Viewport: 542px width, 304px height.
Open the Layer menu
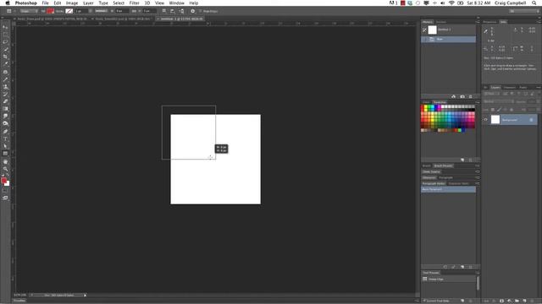click(x=88, y=3)
